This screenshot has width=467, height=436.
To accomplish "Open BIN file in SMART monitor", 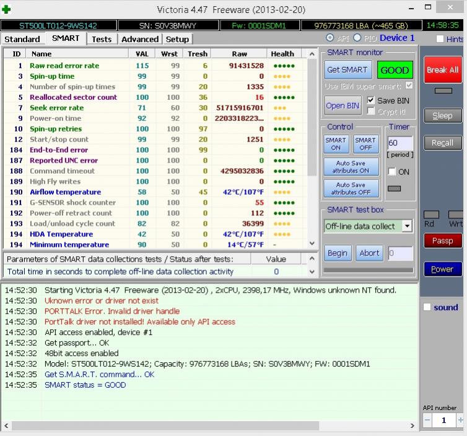I will point(343,105).
